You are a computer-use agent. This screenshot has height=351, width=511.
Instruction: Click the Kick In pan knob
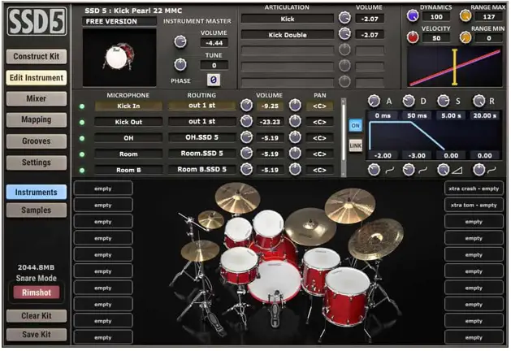(295, 106)
